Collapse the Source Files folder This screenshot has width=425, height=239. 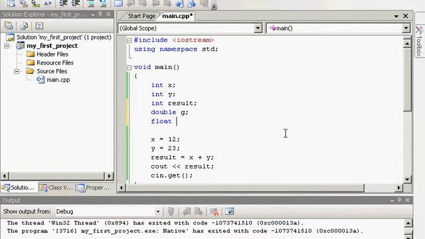coord(17,71)
